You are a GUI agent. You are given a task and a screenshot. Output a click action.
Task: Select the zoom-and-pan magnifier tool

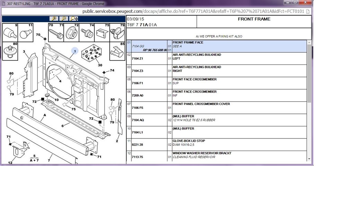click(x=74, y=19)
